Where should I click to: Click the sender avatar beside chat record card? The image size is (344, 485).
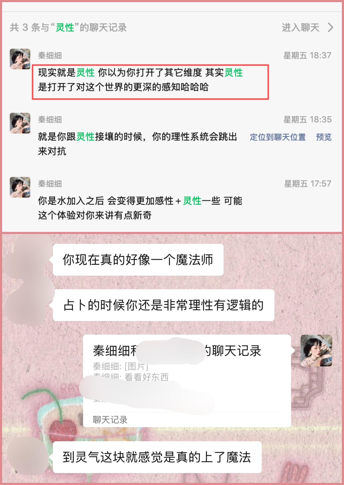tap(316, 351)
